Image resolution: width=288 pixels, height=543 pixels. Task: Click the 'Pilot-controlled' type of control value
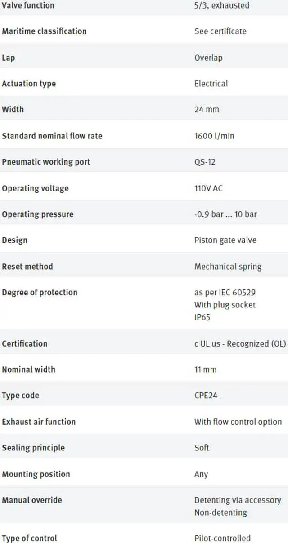pyautogui.click(x=222, y=538)
